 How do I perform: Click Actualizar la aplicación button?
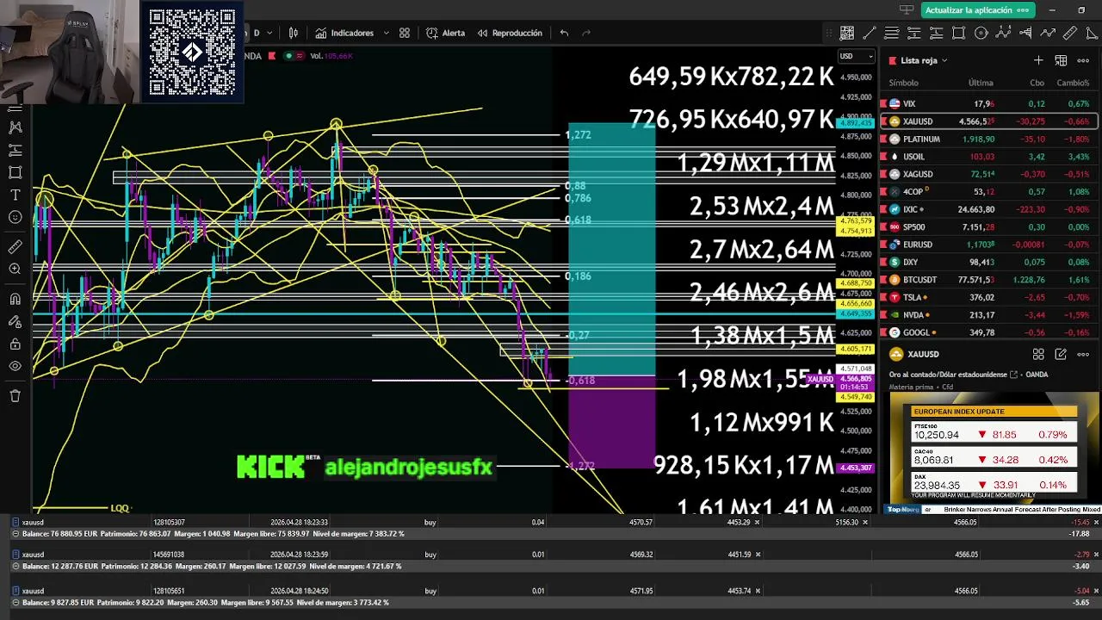(976, 10)
